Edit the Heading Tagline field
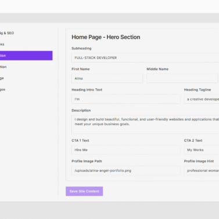Screen dimensions: 219x219 (x=202, y=99)
